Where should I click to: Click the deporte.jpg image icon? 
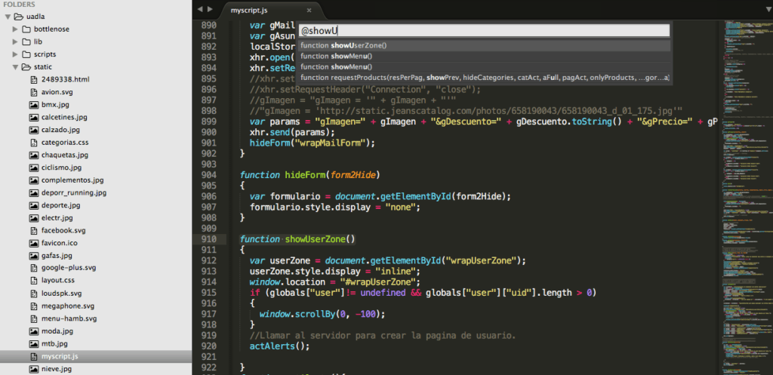point(33,205)
